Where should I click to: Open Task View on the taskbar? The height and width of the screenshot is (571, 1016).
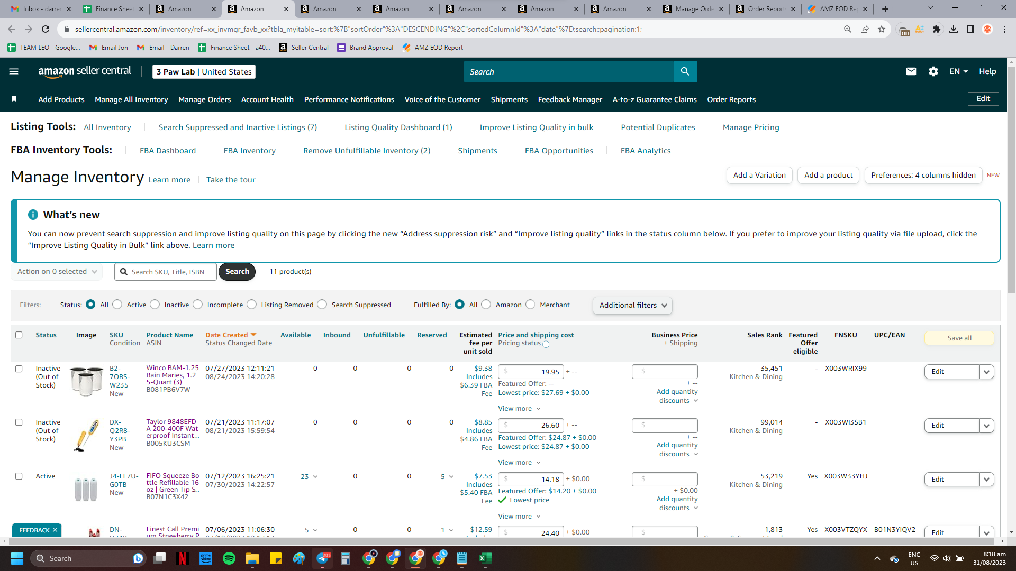pos(159,558)
